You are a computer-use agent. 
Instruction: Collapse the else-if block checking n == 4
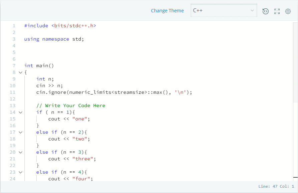click(20, 172)
